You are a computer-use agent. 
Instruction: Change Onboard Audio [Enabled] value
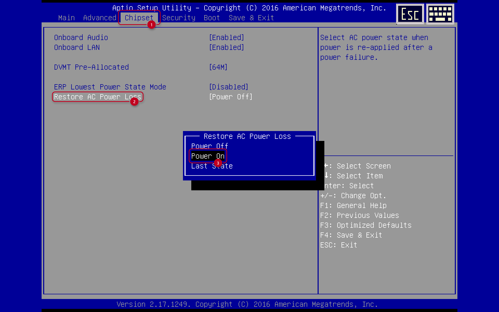pos(227,37)
